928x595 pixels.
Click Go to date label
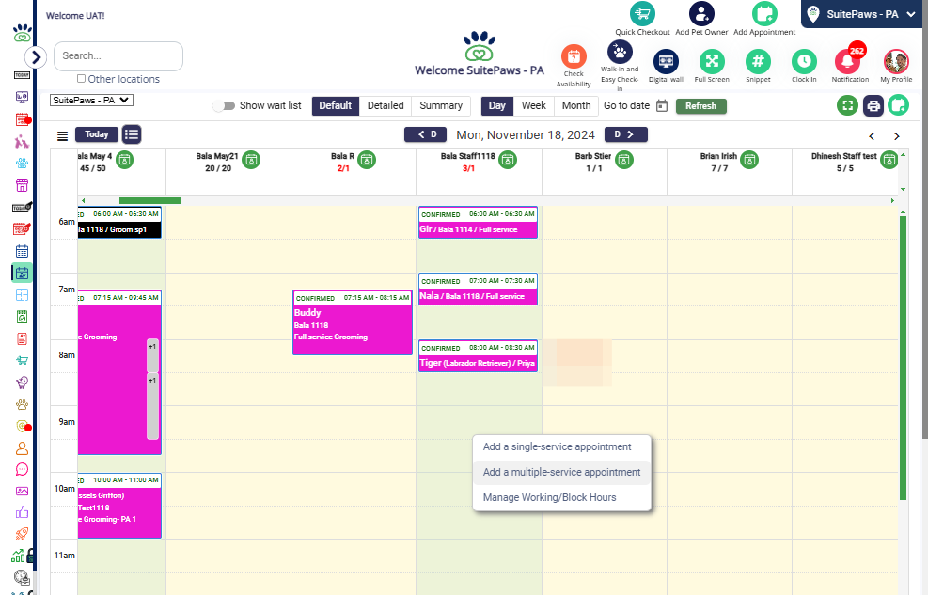pos(626,106)
